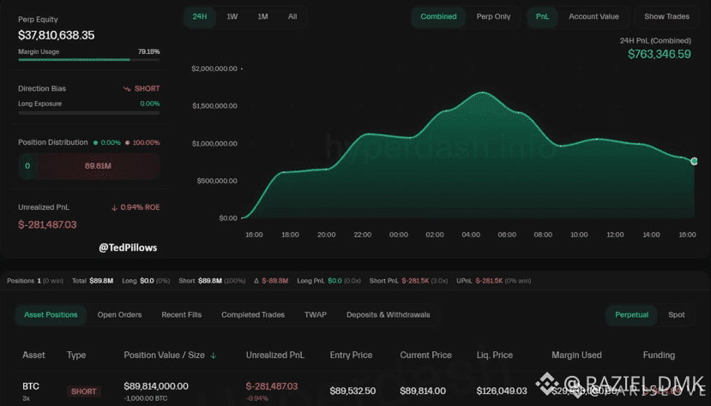711x406 pixels.
Task: Click the SHORT badge on BTC row
Action: point(83,391)
